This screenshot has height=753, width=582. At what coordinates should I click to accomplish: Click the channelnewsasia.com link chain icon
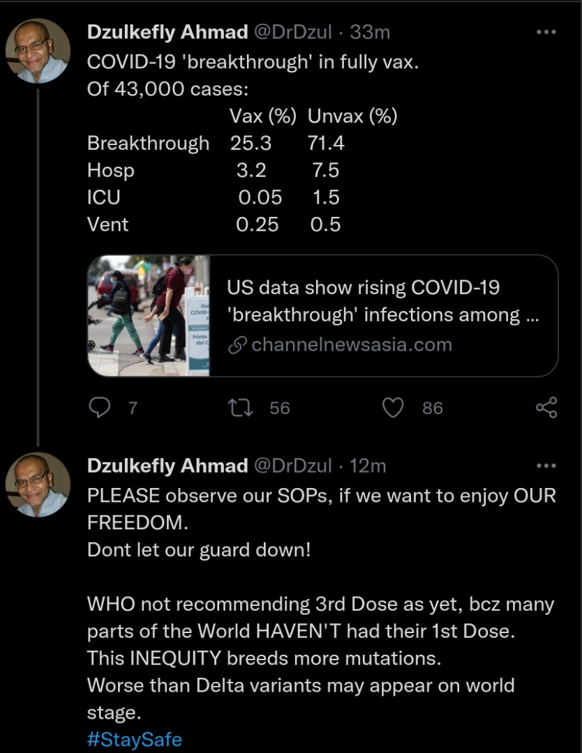[237, 345]
